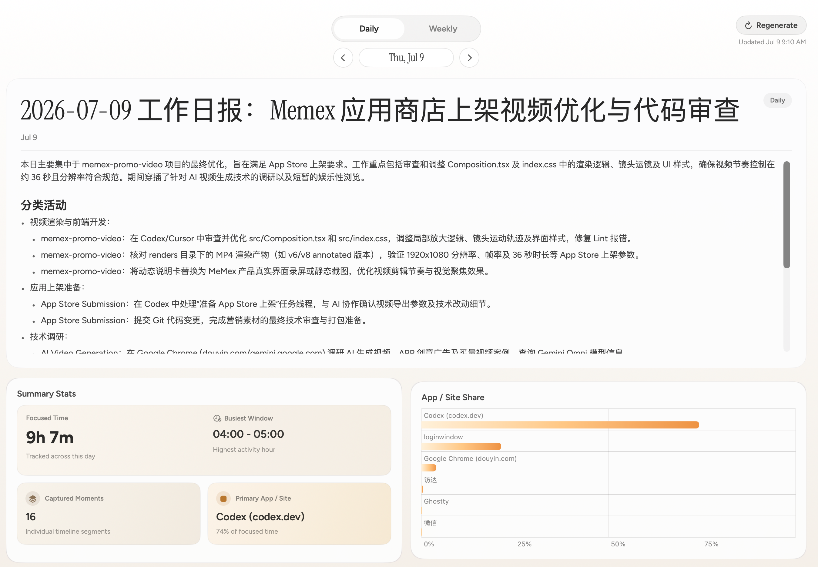Image resolution: width=818 pixels, height=567 pixels.
Task: Click the 74% of focused time text
Action: pyautogui.click(x=247, y=531)
